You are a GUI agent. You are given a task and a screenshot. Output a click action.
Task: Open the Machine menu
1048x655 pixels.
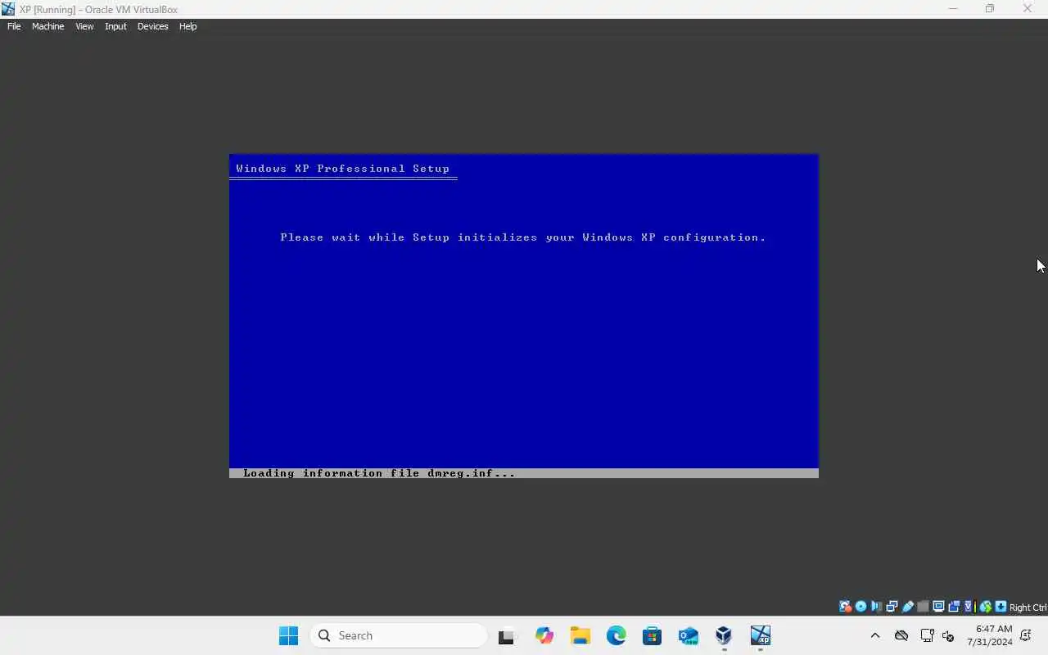[x=47, y=26]
